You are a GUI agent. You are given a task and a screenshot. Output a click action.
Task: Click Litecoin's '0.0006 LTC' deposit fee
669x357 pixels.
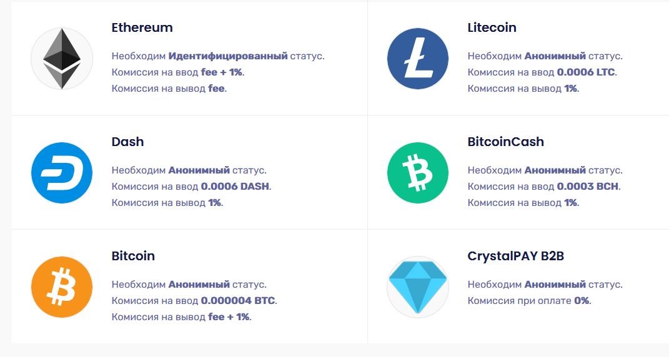(x=585, y=72)
